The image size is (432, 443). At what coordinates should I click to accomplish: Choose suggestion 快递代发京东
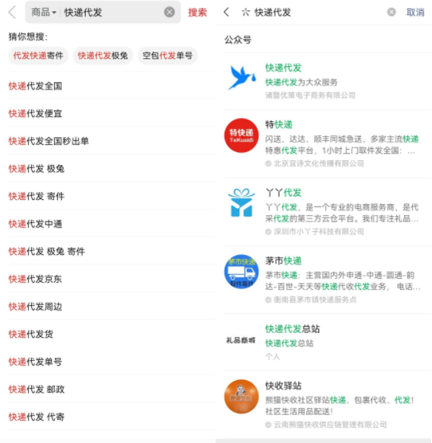(x=111, y=279)
